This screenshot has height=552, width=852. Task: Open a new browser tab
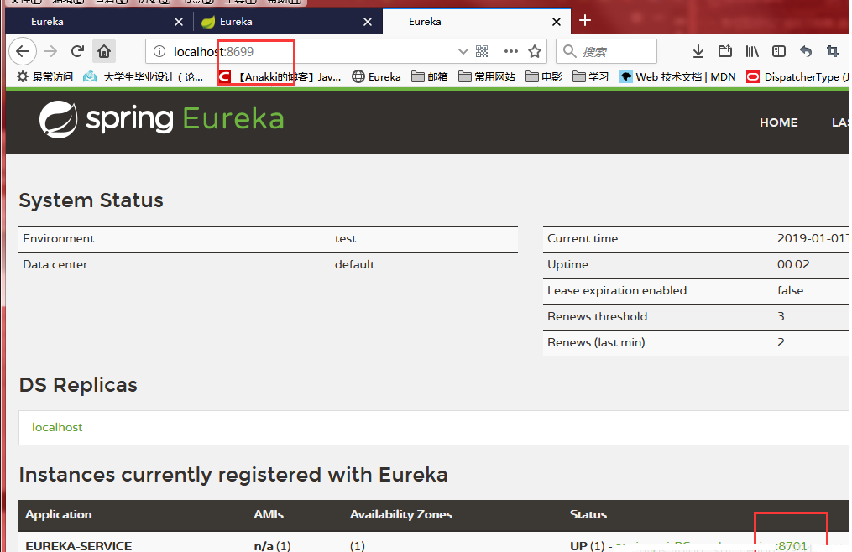[x=585, y=21]
